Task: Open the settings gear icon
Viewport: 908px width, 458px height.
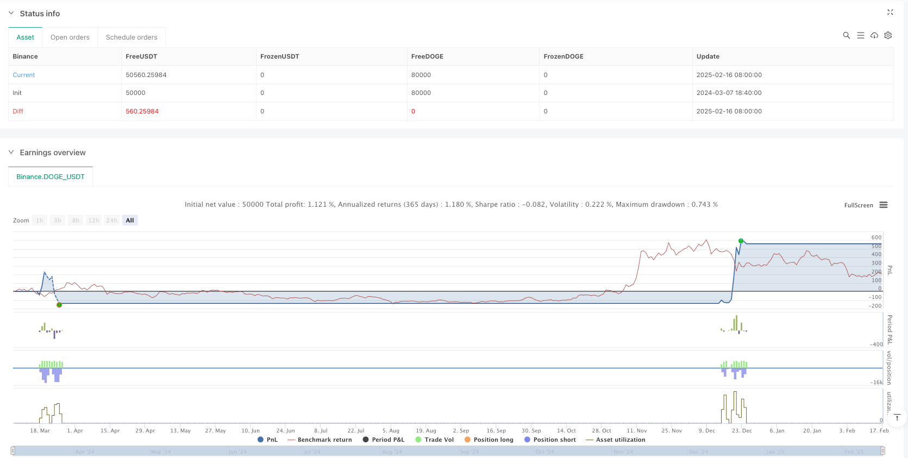Action: (x=888, y=35)
